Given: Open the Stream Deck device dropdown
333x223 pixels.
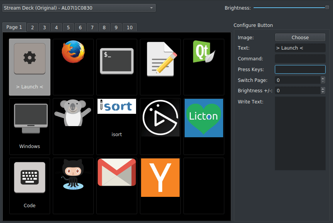Looking at the screenshot, I should [79, 8].
